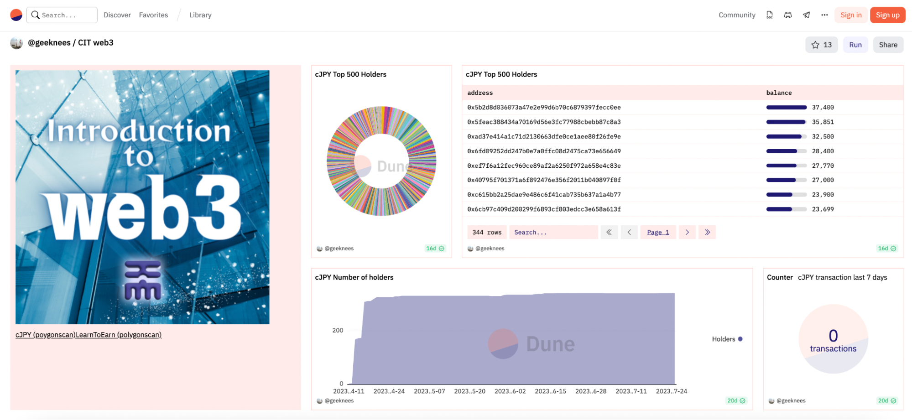The height and width of the screenshot is (420, 912).
Task: Go to previous page of holders table
Action: 629,232
